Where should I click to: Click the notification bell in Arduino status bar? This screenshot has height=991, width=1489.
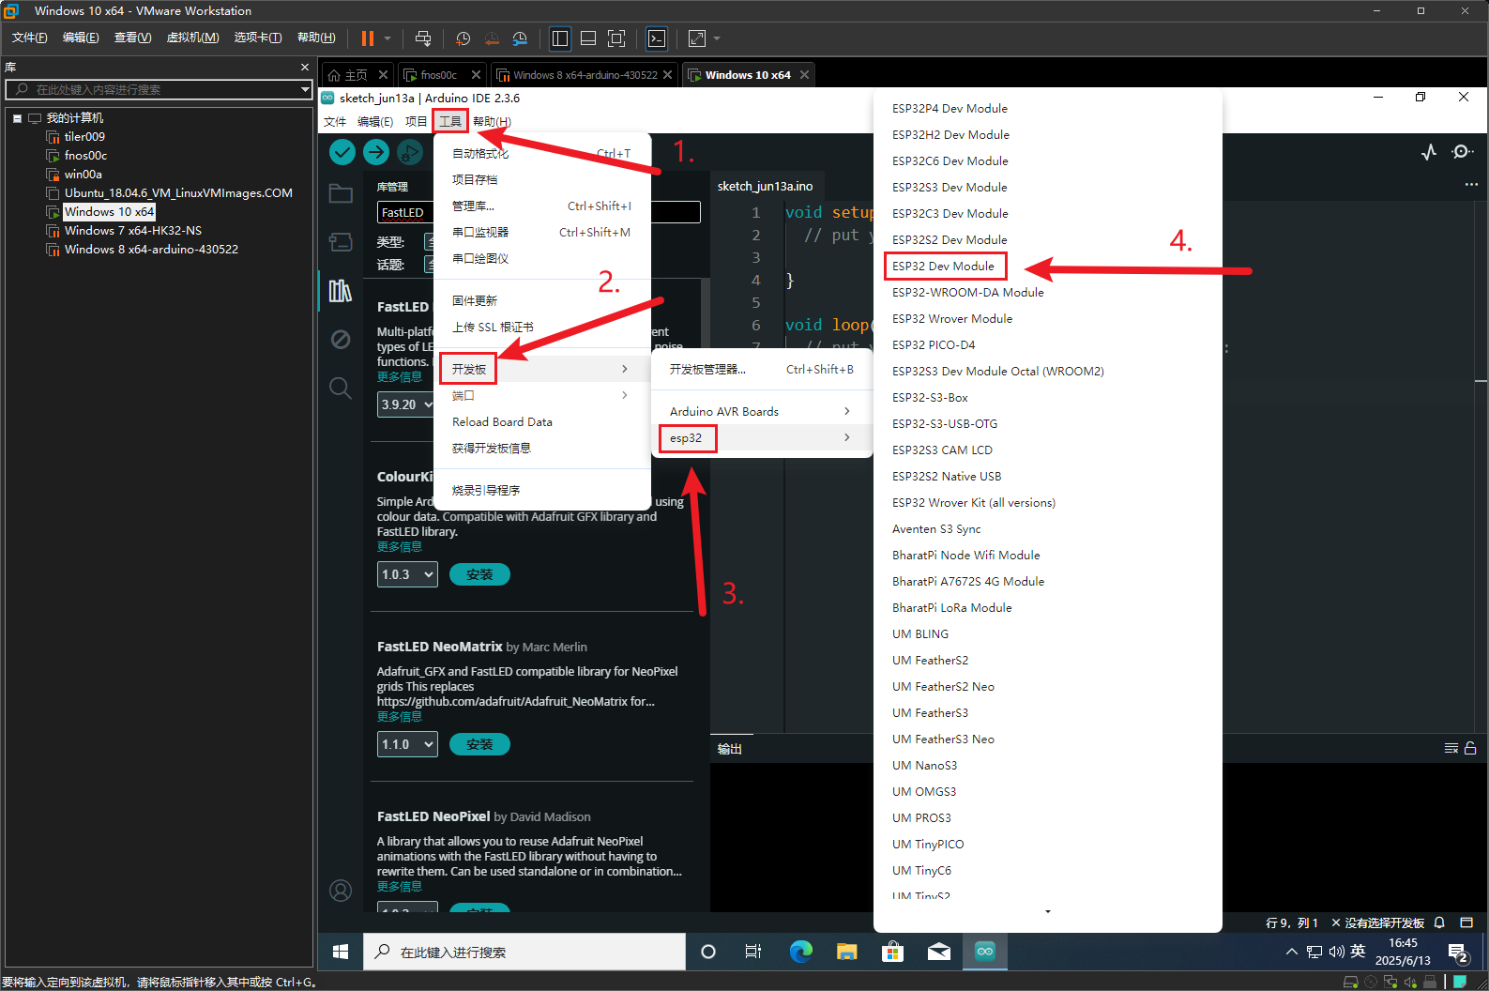(x=1439, y=922)
